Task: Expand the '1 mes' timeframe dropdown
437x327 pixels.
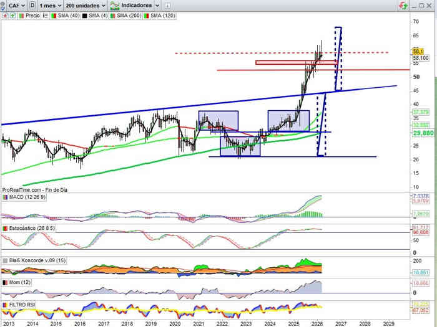Action: pyautogui.click(x=50, y=5)
